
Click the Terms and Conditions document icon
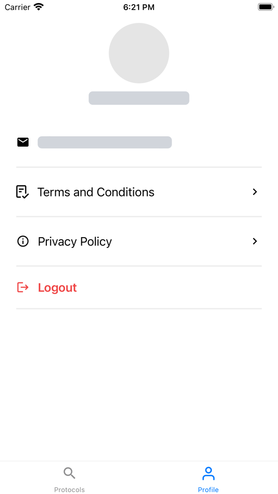tap(22, 192)
